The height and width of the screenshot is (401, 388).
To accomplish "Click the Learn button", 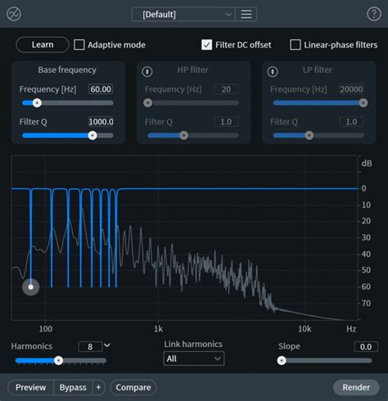I will point(43,45).
